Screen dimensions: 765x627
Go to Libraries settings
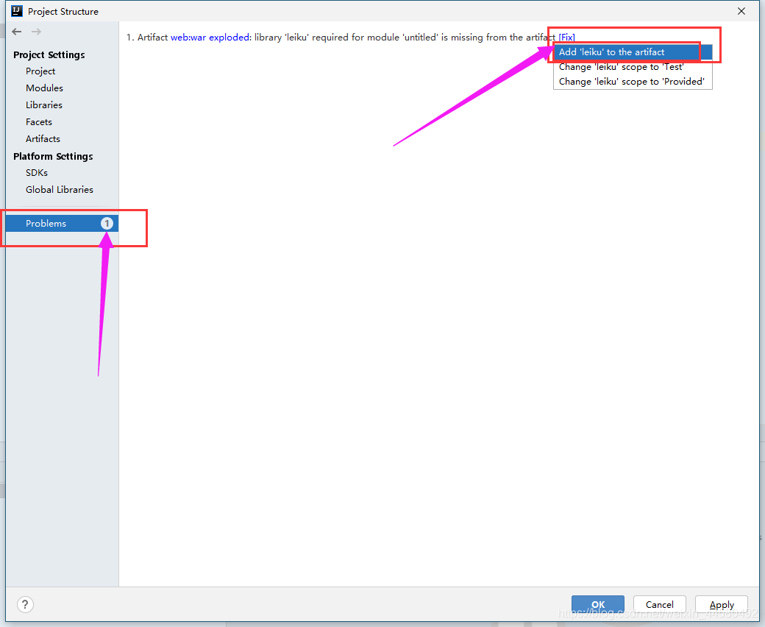[44, 105]
